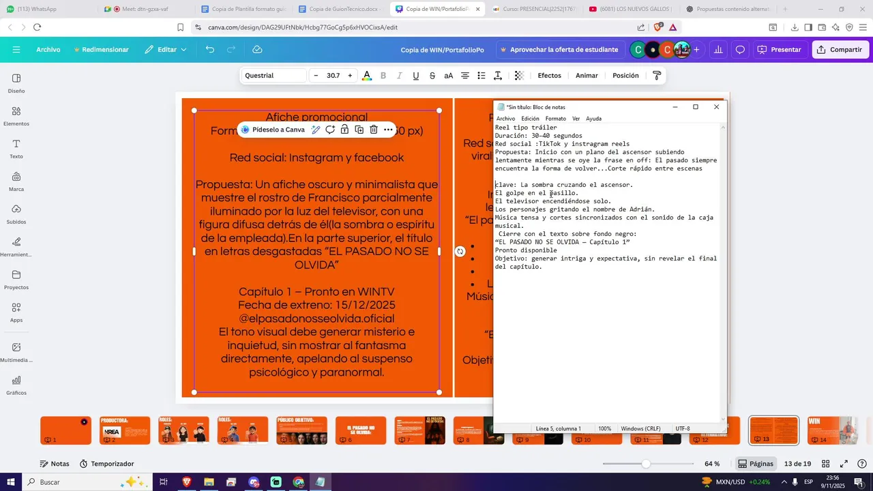Open the comments speech bubble icon
The height and width of the screenshot is (491, 873).
[x=740, y=50]
